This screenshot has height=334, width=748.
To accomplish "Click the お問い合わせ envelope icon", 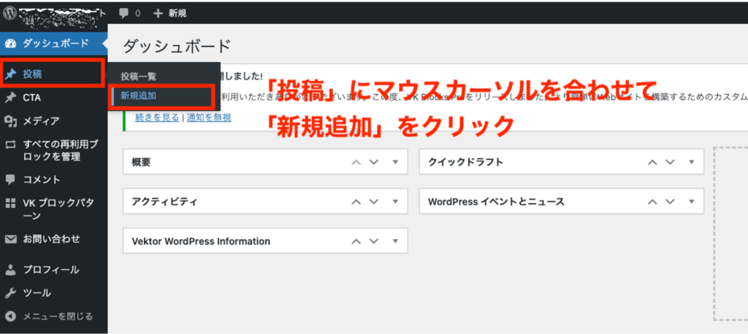I will tap(10, 239).
